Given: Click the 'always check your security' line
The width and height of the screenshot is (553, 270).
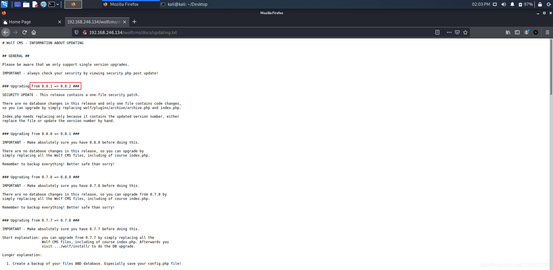Looking at the screenshot, I should click(80, 73).
